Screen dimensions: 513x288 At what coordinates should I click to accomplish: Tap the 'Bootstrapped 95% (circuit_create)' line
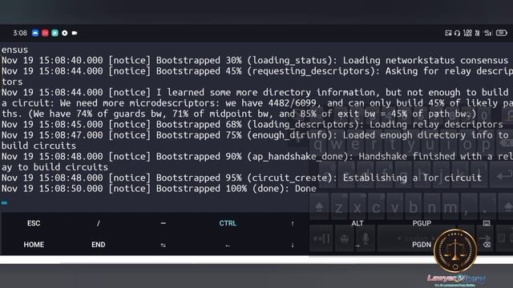(241, 178)
